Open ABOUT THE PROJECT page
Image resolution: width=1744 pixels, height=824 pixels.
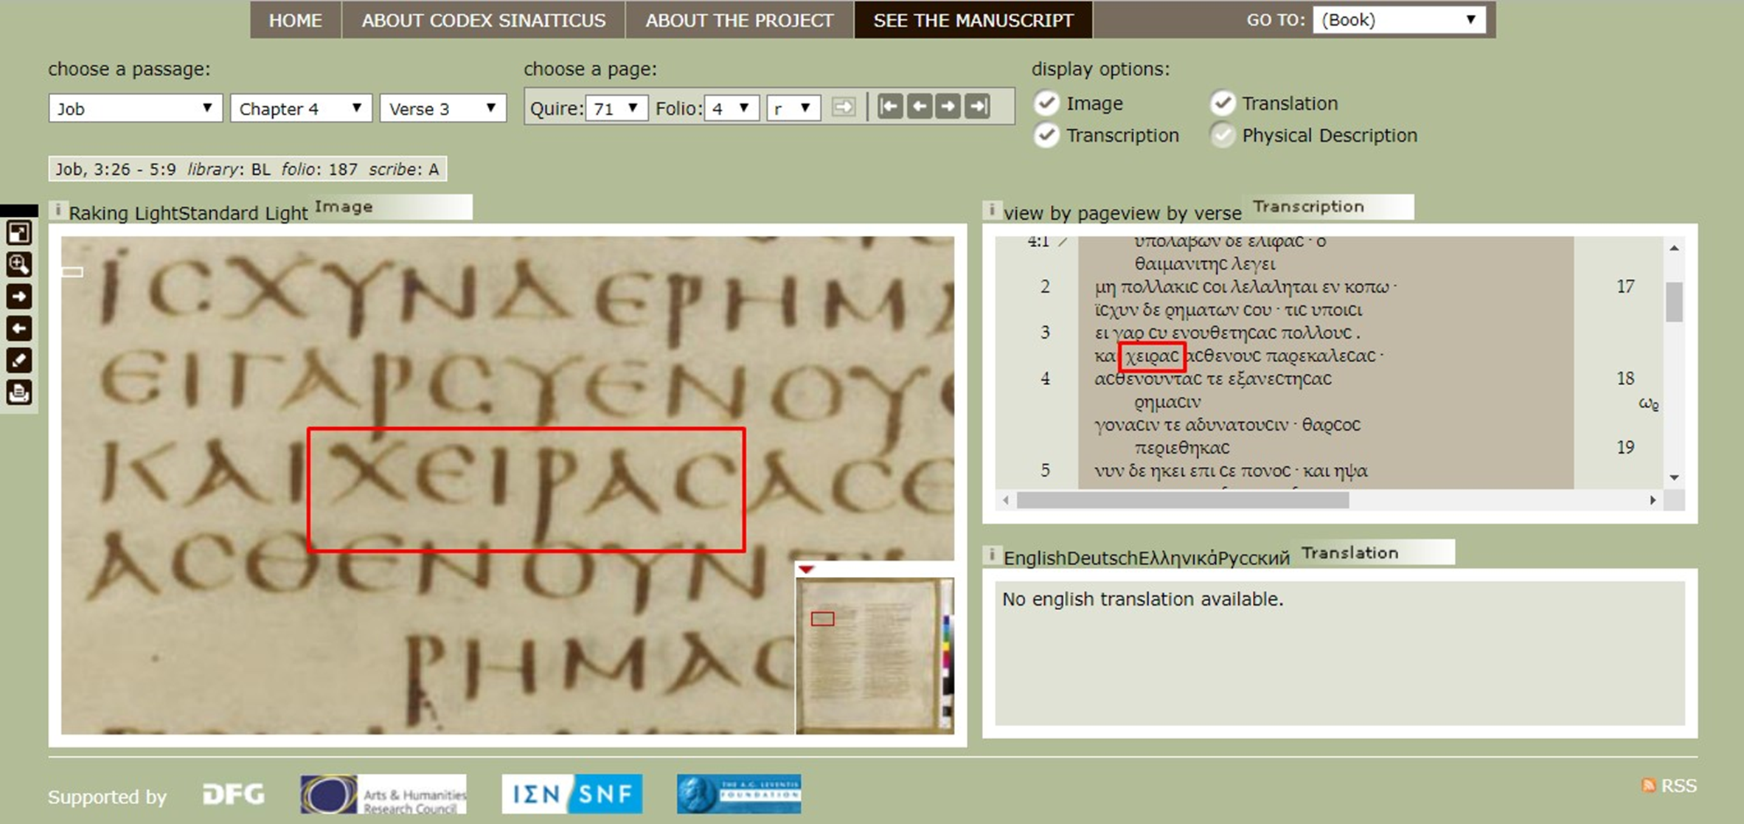coord(740,20)
